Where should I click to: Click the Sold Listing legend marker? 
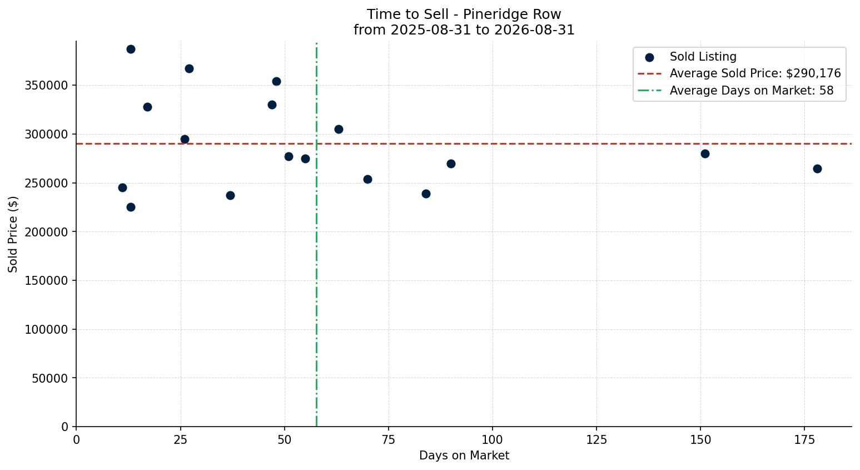point(649,57)
